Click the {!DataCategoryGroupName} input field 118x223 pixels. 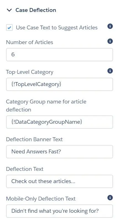point(59,122)
